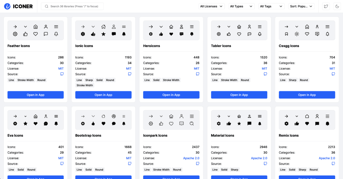Click the search icon in Iconpark preview
Screen dimensions: 343x179
[192, 124]
